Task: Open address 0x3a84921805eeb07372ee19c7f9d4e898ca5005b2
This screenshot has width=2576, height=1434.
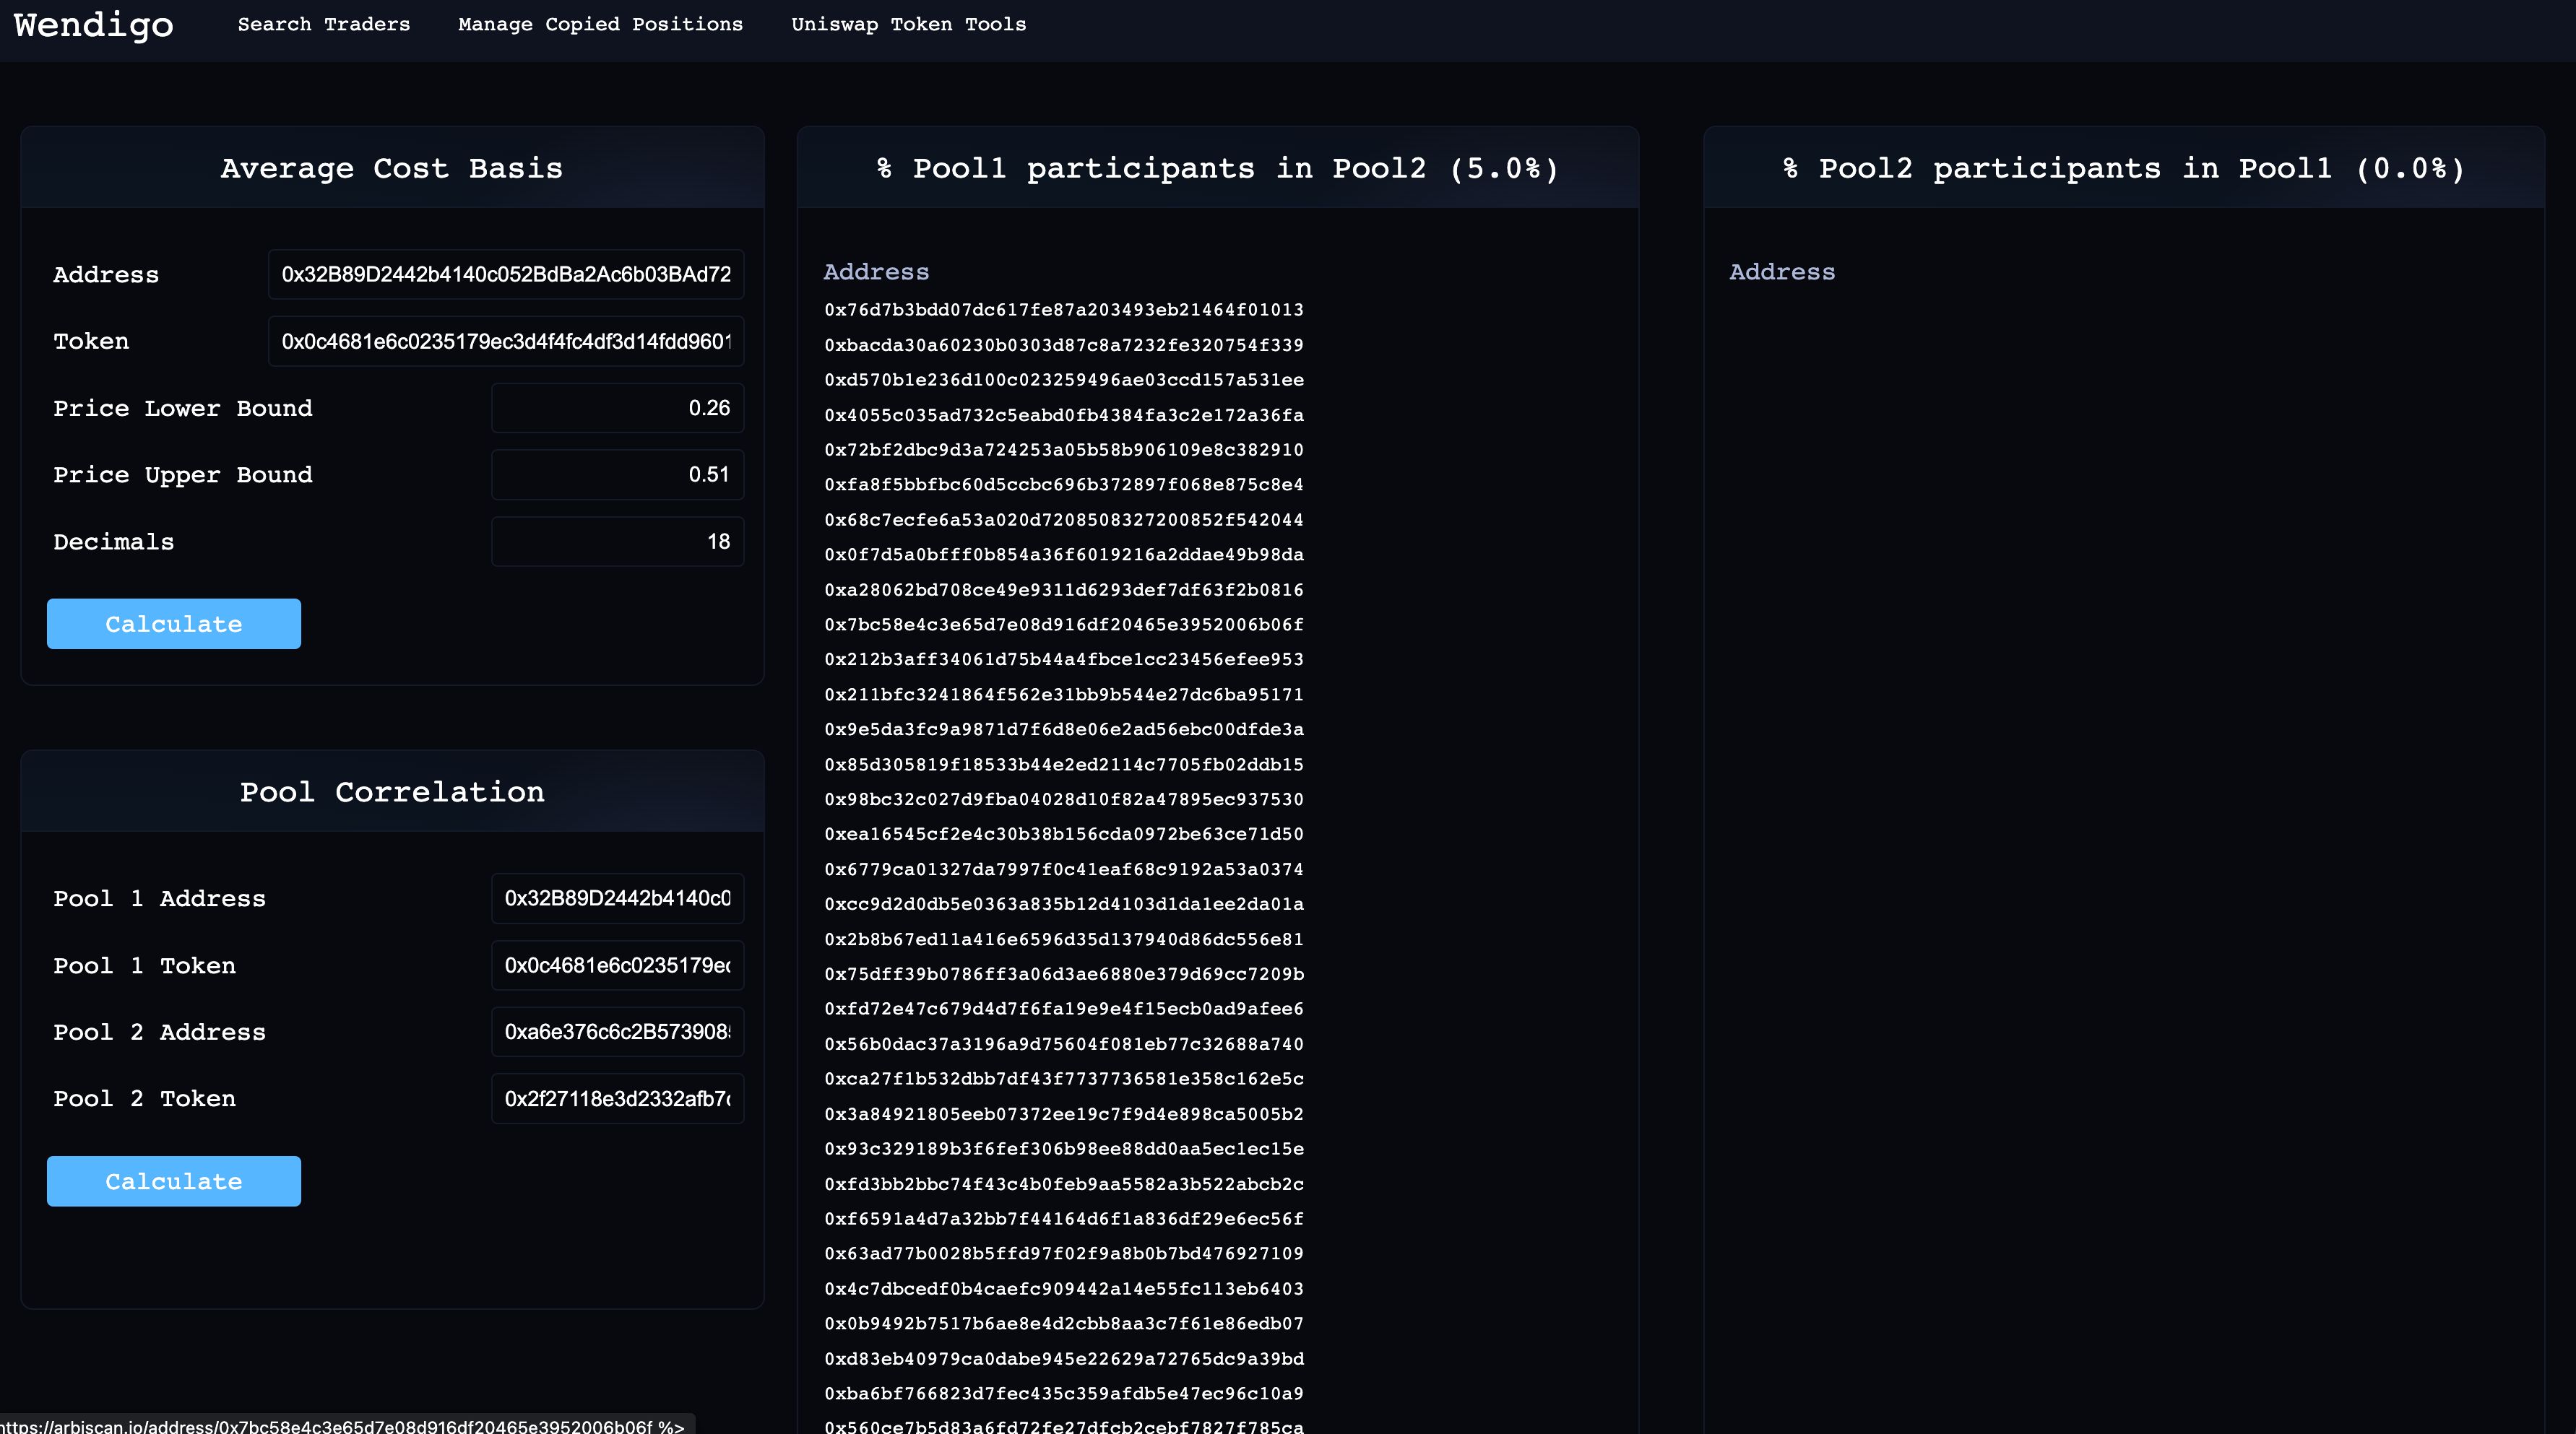Action: 1064,1114
